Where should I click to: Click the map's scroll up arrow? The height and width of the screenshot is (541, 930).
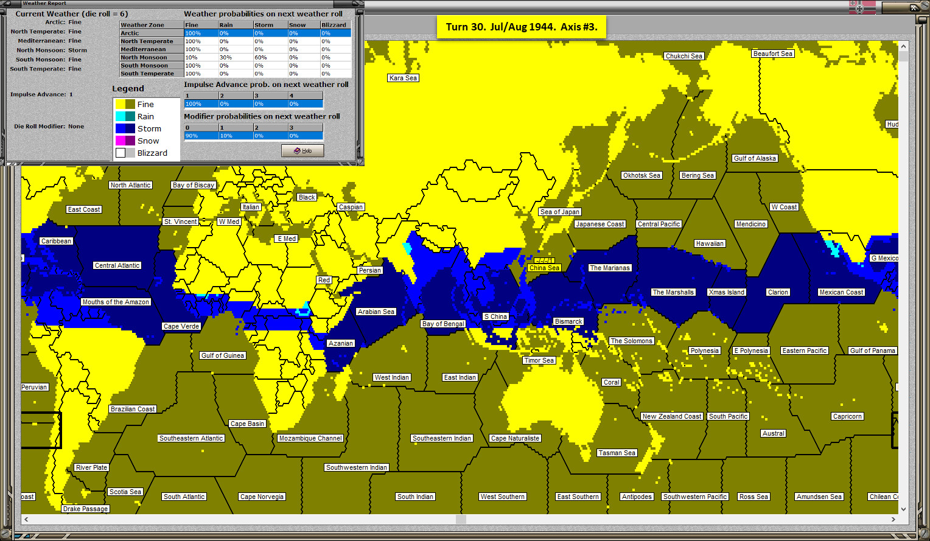tap(903, 46)
